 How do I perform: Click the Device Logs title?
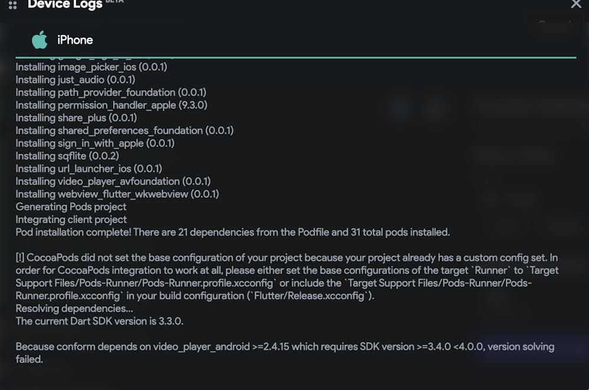click(x=64, y=5)
